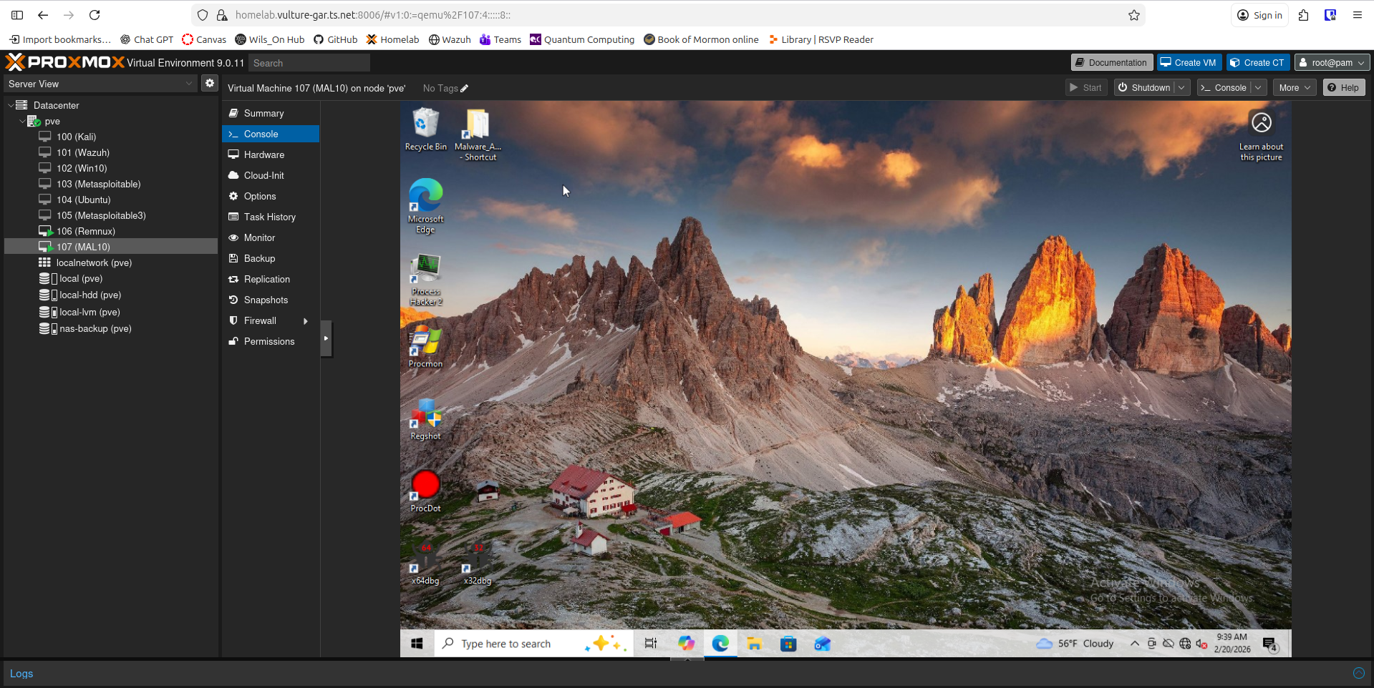Click the Learn about this picture icon
Screen dimensions: 1374x688
click(1261, 136)
